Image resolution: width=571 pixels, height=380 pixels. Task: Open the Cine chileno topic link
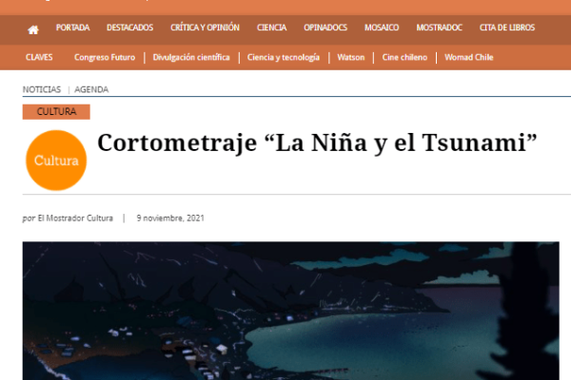point(404,57)
